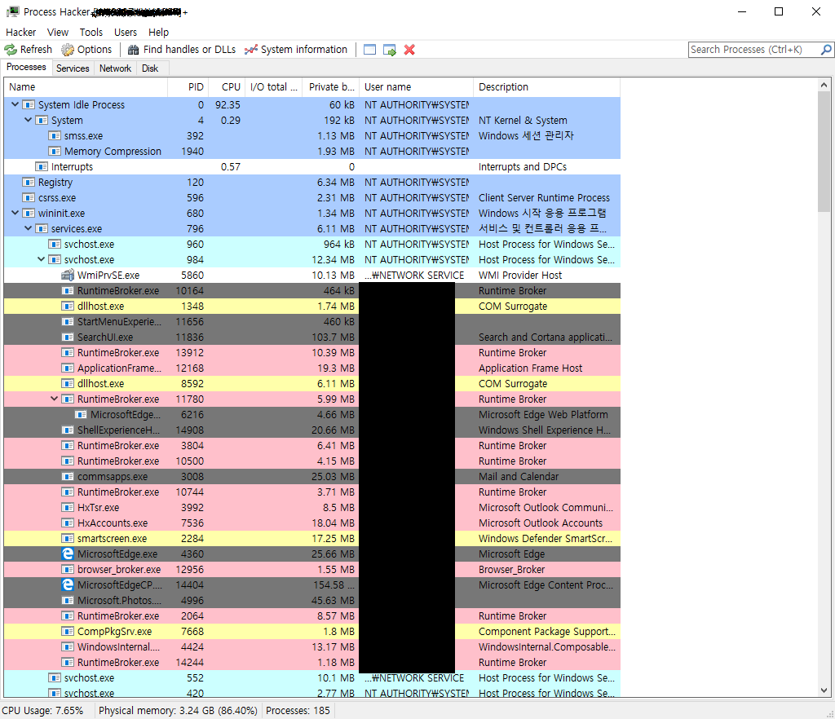The image size is (835, 719).
Task: Click the Refresh toolbar icon
Action: (x=11, y=50)
